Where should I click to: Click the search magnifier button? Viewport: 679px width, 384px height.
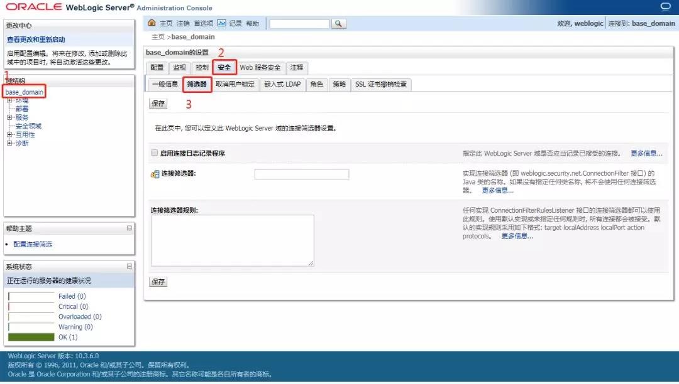coord(339,24)
